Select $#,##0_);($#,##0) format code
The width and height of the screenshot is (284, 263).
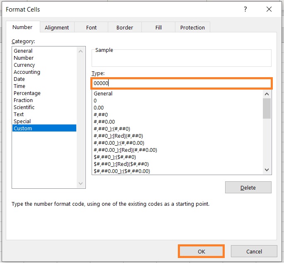click(177, 157)
